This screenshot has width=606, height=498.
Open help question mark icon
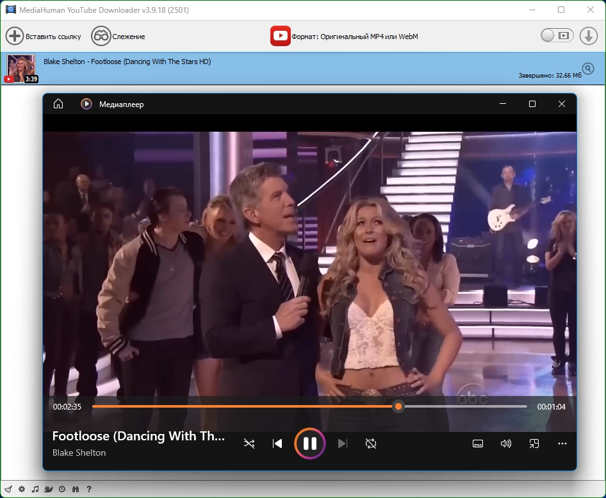tap(89, 489)
